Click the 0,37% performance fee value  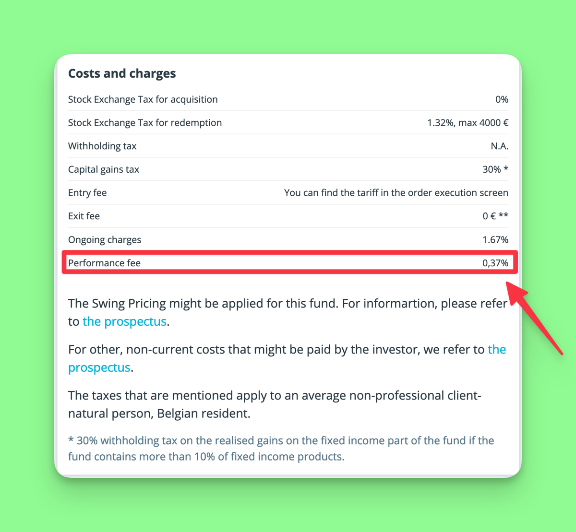coord(495,263)
